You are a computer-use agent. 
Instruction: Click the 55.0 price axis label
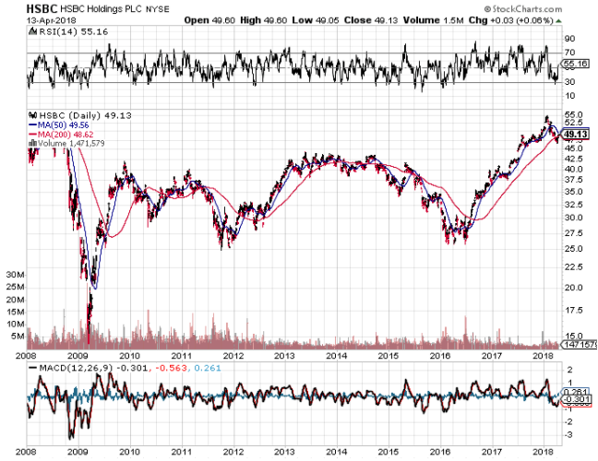click(573, 114)
